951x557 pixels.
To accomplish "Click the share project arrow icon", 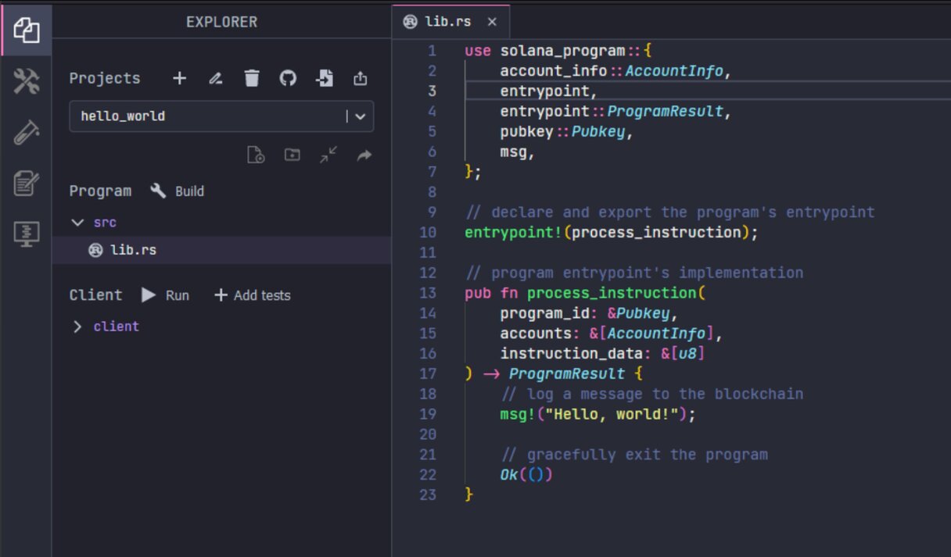I will (x=363, y=155).
